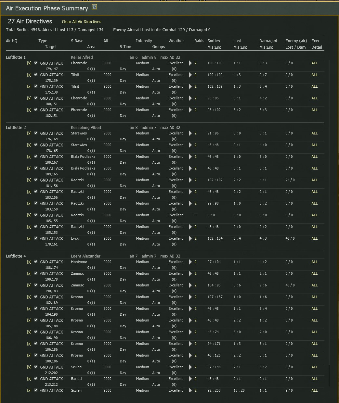The width and height of the screenshot is (339, 403).
Task: Delete the directive targeting 175,138 with [x]
Action: pos(29,86)
